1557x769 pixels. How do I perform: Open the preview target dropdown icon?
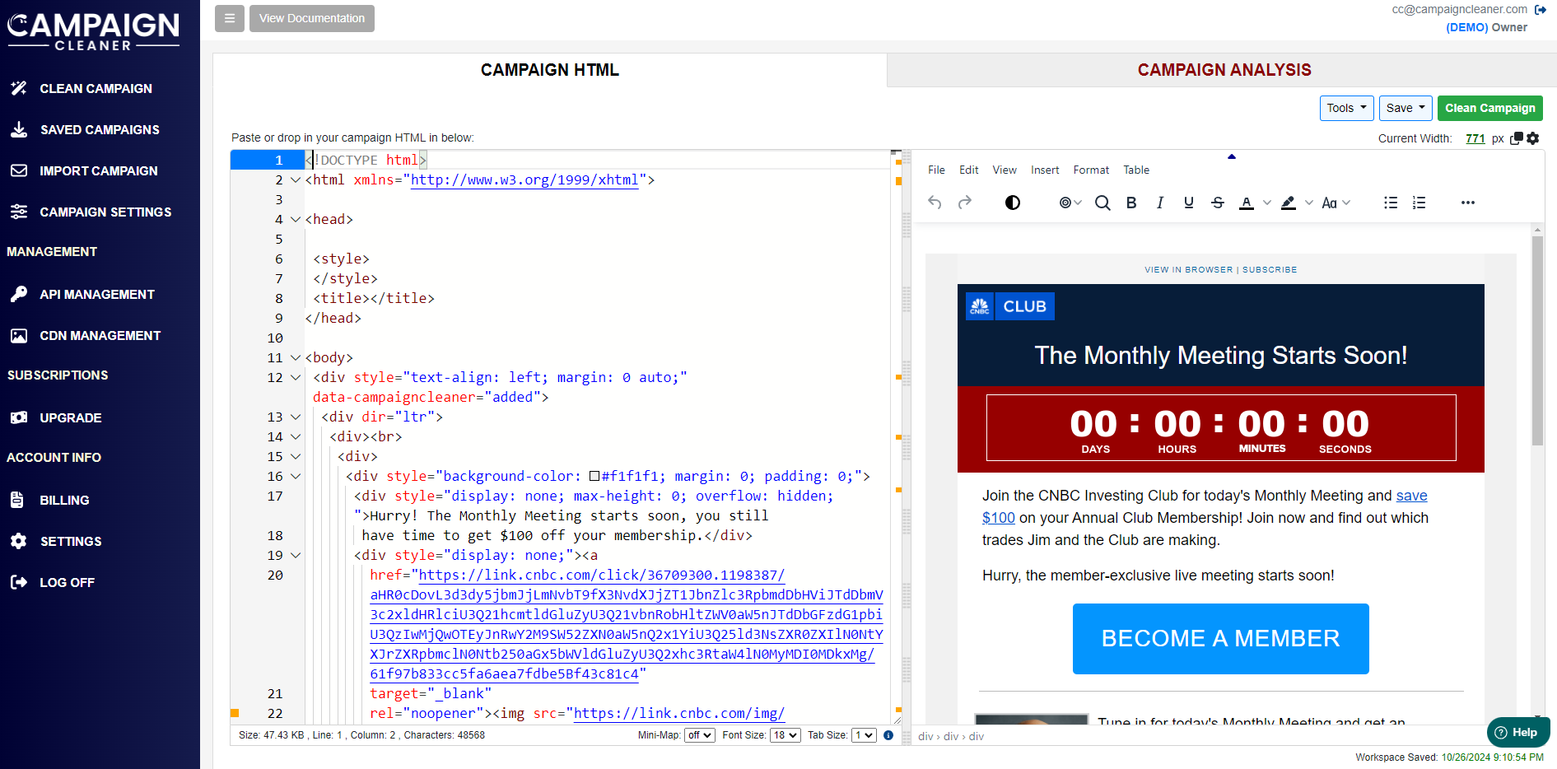pyautogui.click(x=1070, y=203)
